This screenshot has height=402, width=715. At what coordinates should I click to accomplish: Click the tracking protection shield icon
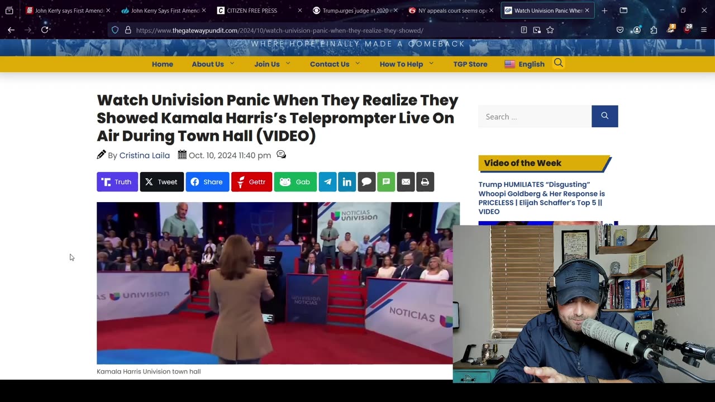[x=115, y=30]
